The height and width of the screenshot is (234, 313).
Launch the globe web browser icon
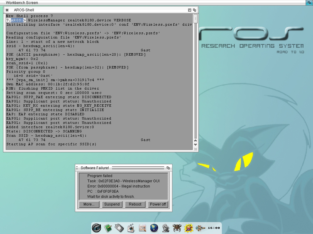154,228
